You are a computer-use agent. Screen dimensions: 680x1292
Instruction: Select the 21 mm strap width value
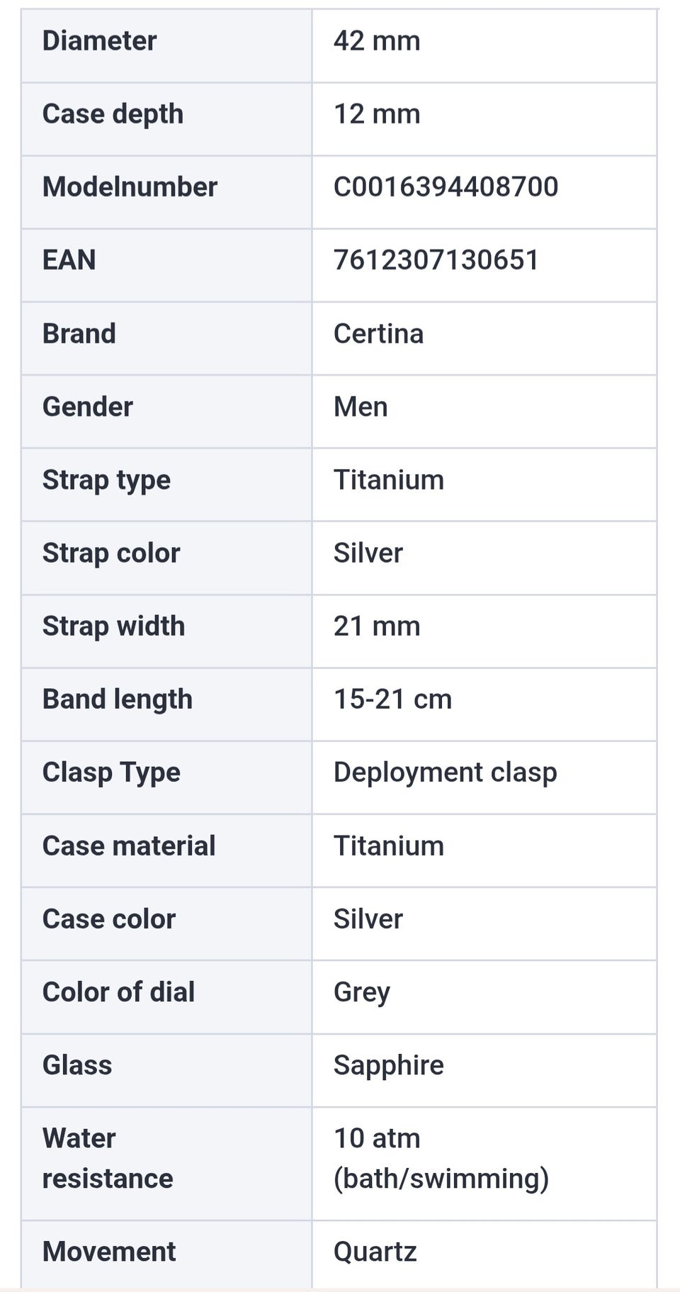[x=377, y=626]
